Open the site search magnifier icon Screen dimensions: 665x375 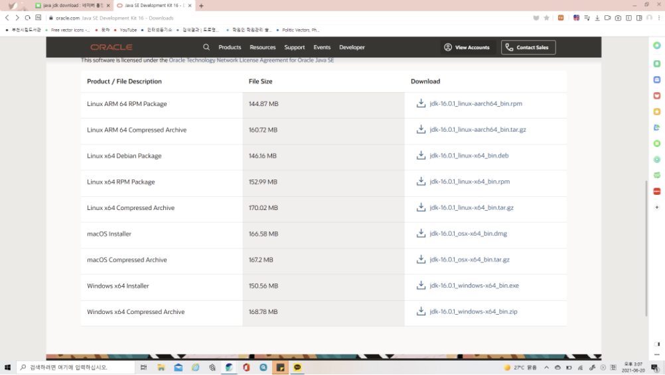click(206, 47)
